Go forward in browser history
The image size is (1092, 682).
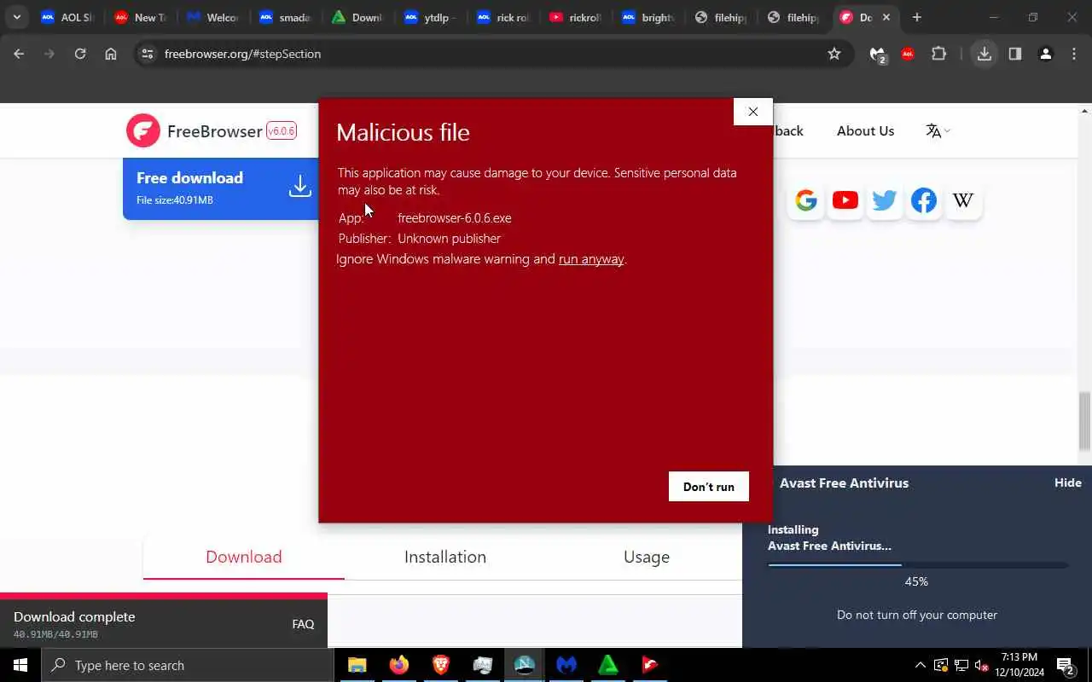[x=49, y=54]
